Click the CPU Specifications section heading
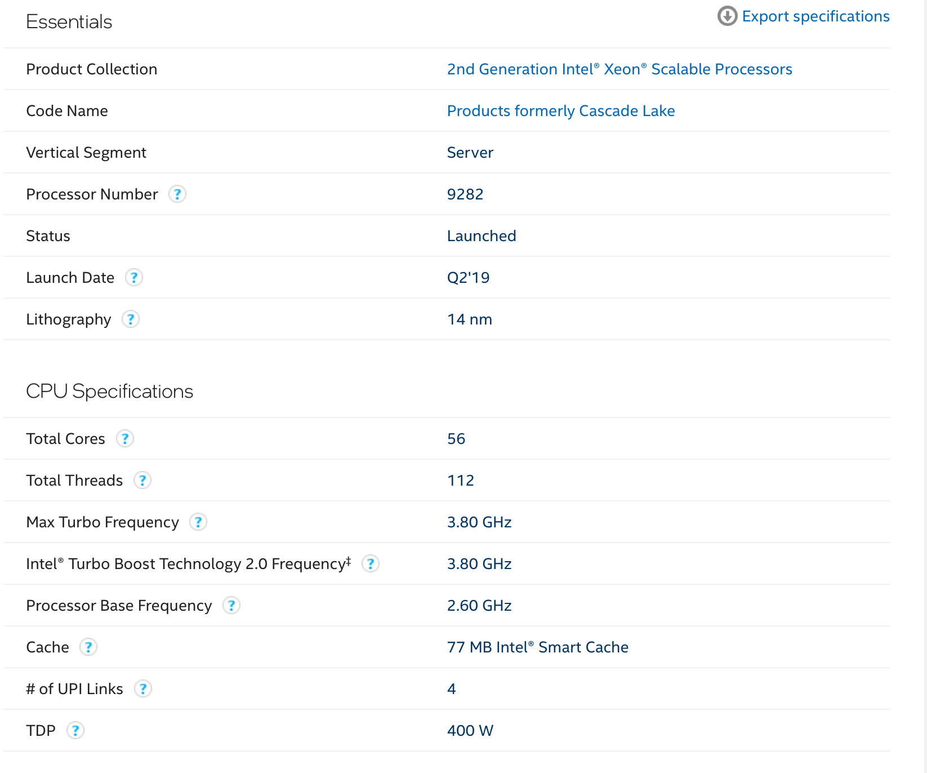Image resolution: width=927 pixels, height=773 pixels. tap(110, 392)
